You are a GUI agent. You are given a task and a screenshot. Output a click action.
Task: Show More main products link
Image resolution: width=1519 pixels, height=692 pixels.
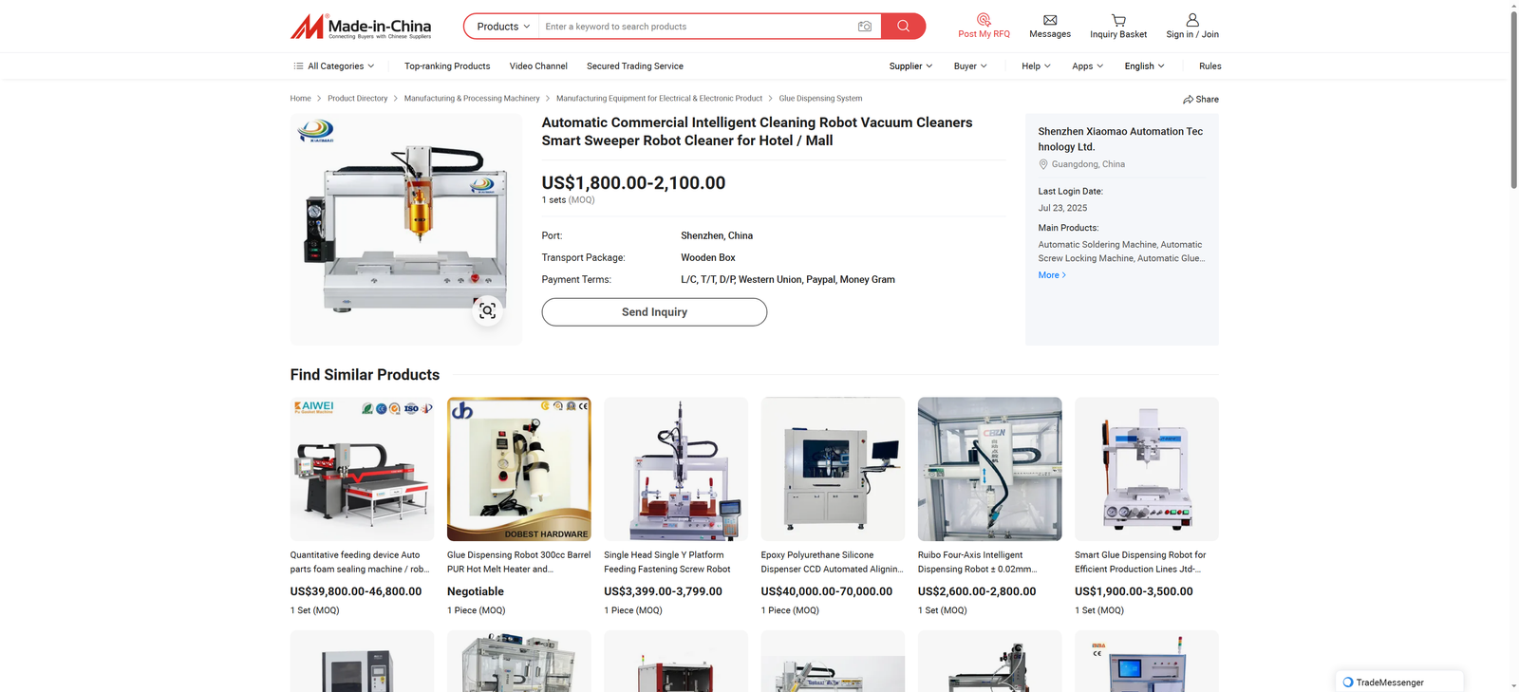point(1052,275)
